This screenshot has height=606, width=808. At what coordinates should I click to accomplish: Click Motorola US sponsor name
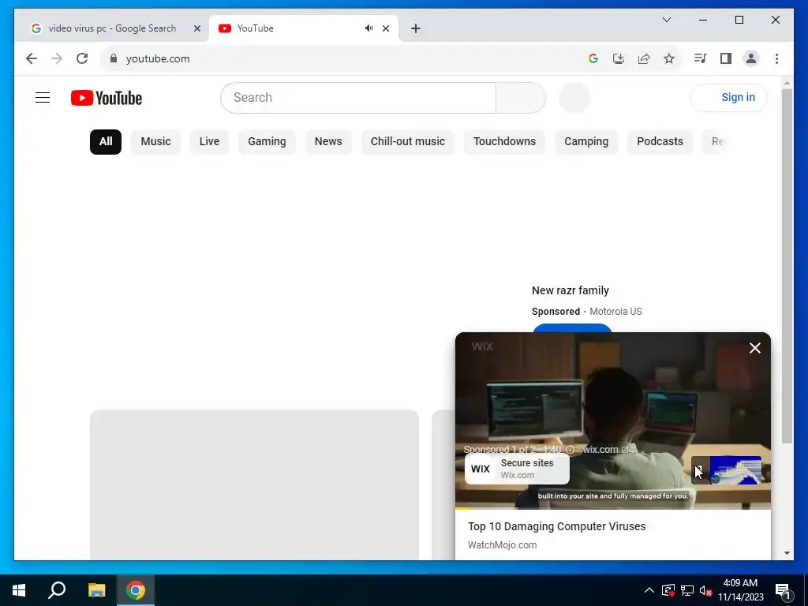point(615,312)
